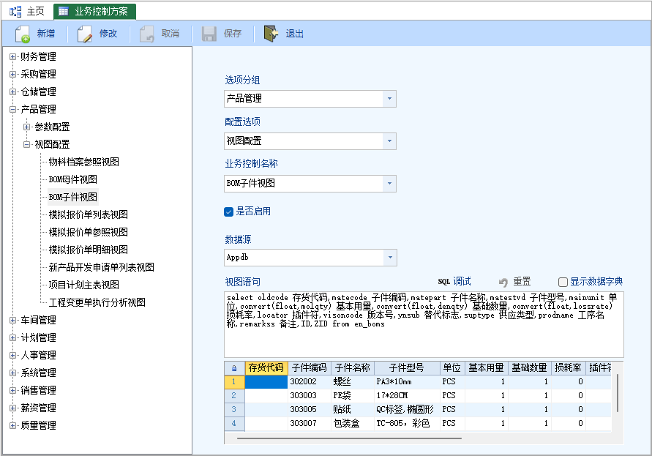Expand the 采购管理 tree node
This screenshot has width=652, height=456.
[x=13, y=74]
